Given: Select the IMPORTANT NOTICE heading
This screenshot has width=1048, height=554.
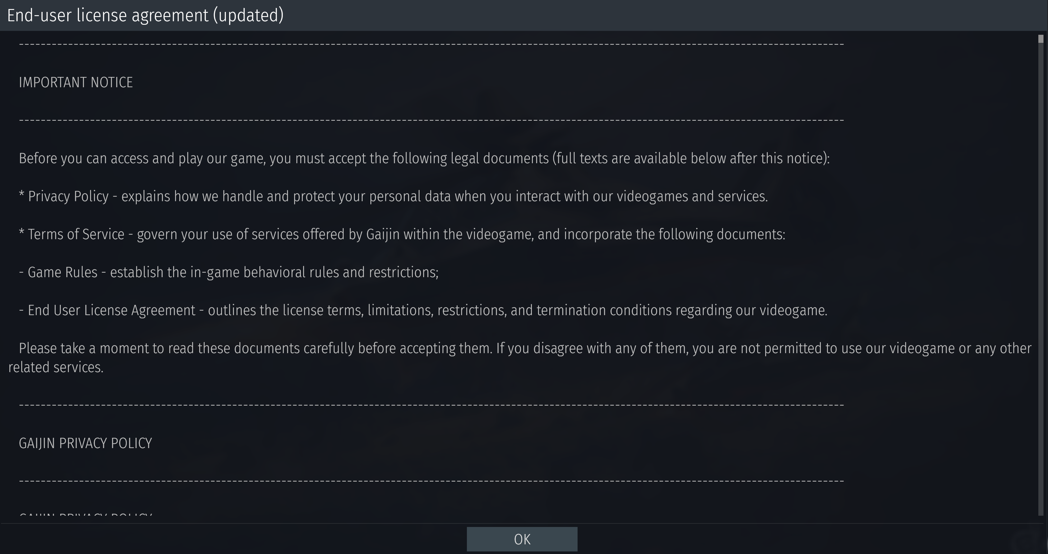Looking at the screenshot, I should [76, 83].
